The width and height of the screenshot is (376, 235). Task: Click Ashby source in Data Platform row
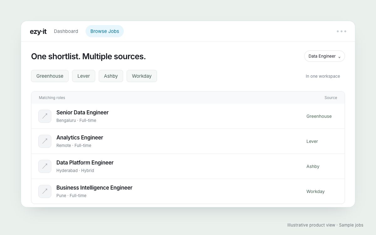(313, 166)
